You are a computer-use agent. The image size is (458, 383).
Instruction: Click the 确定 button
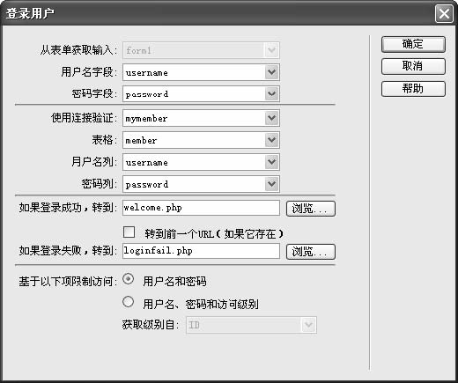pyautogui.click(x=413, y=45)
